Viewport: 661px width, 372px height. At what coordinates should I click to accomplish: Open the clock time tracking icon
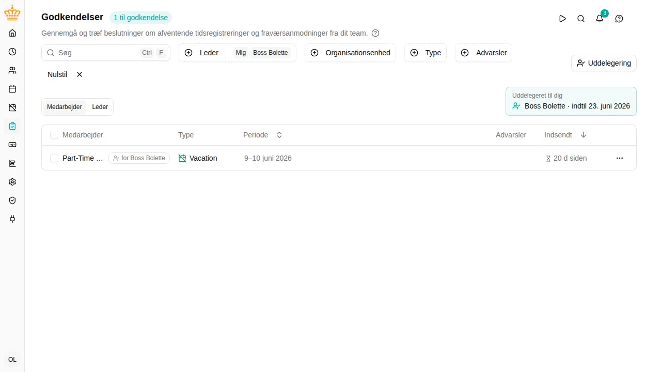coord(12,52)
